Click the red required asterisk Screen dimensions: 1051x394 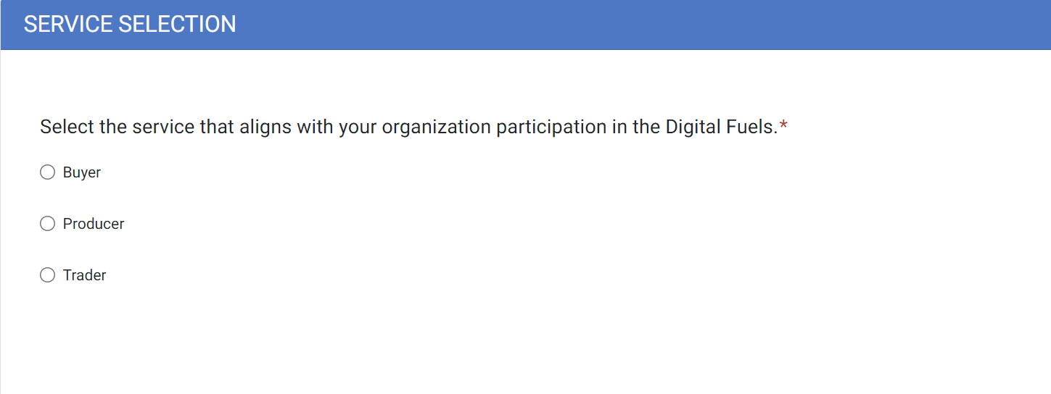pyautogui.click(x=783, y=127)
